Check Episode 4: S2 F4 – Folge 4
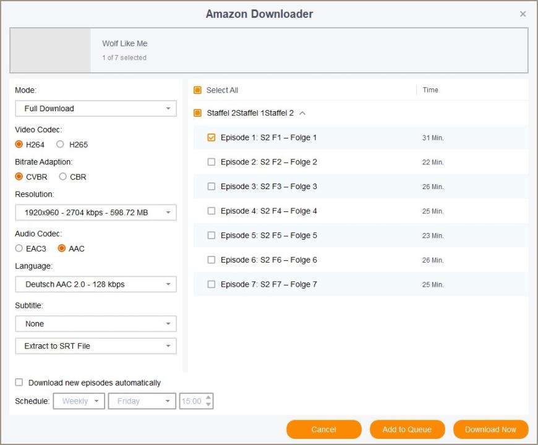538x445 pixels. 211,211
